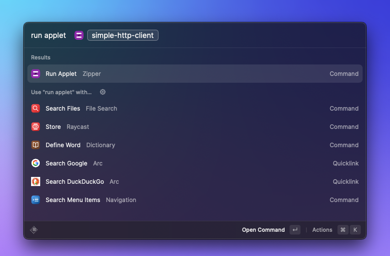Click 'File Search' subtitle text
Image resolution: width=390 pixels, height=256 pixels.
[101, 109]
